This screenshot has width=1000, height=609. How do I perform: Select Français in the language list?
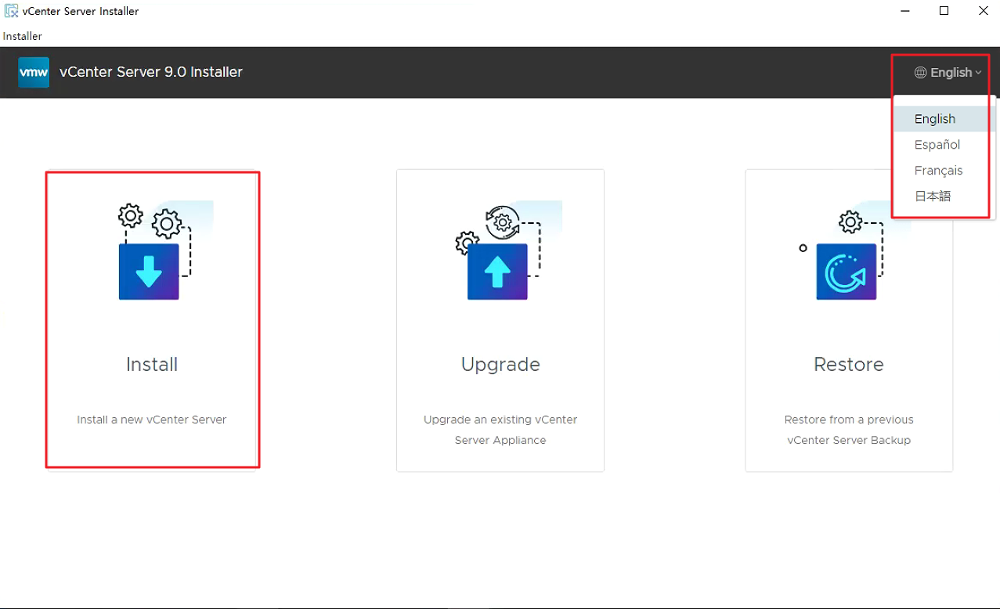[944, 171]
